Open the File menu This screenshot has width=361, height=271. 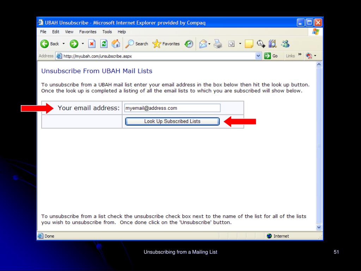click(43, 32)
